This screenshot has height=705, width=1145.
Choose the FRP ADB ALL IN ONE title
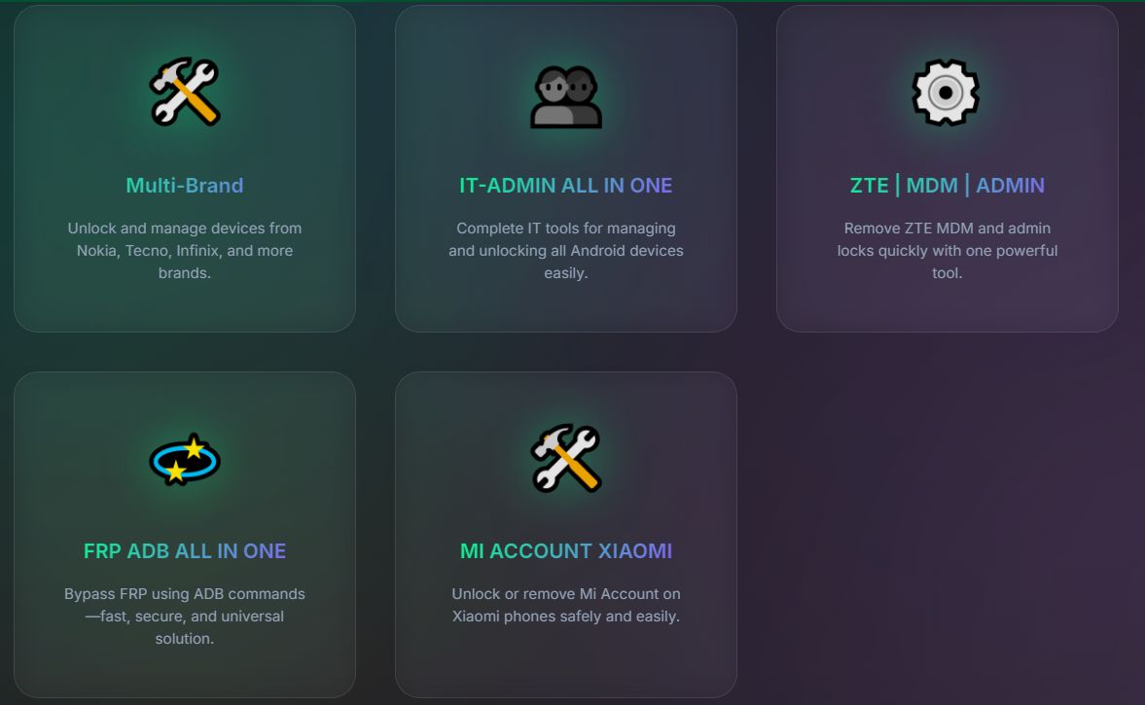click(185, 551)
